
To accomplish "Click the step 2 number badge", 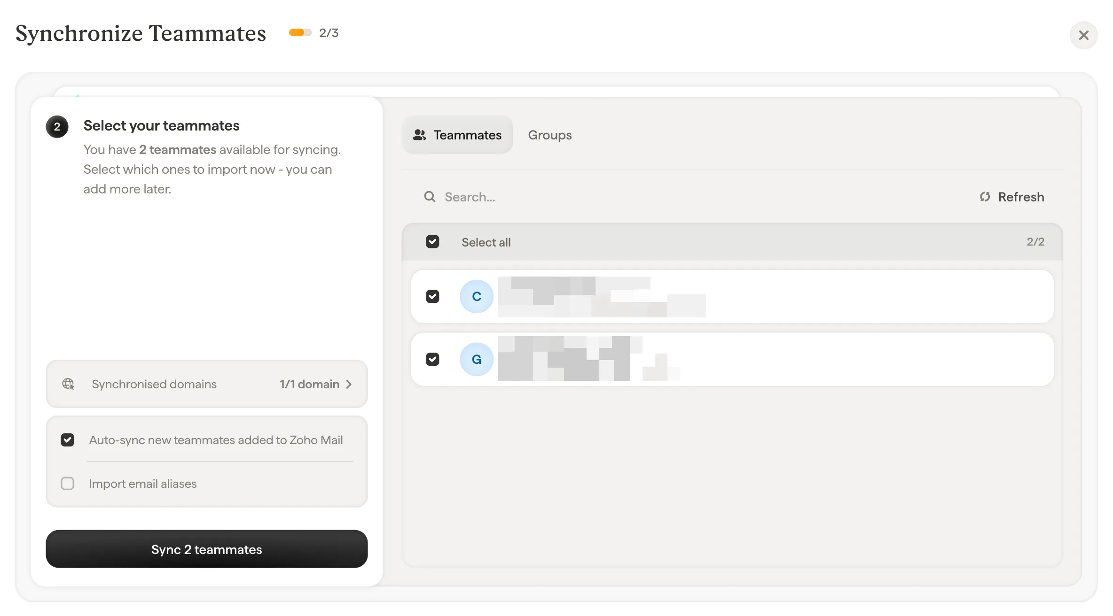I will [57, 127].
